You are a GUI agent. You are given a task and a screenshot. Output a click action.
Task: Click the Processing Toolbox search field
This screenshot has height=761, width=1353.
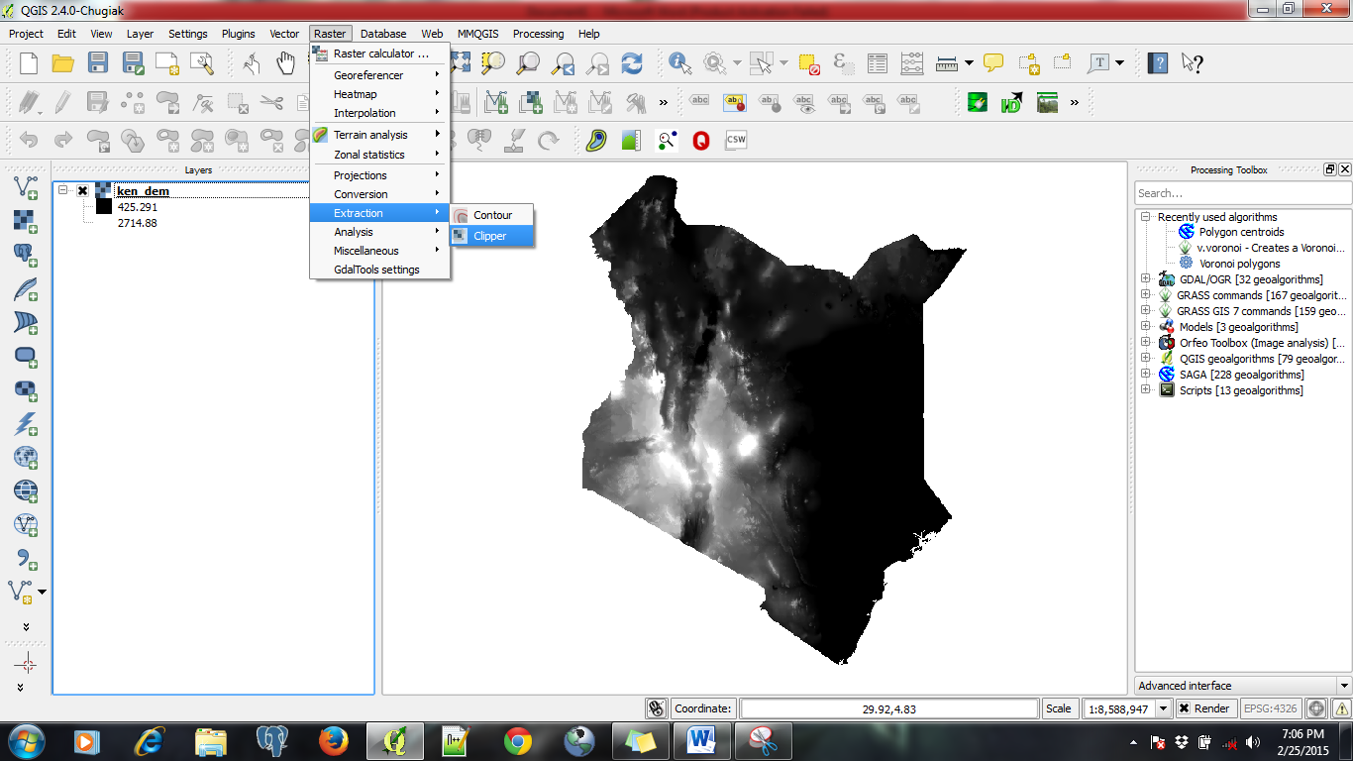1243,193
